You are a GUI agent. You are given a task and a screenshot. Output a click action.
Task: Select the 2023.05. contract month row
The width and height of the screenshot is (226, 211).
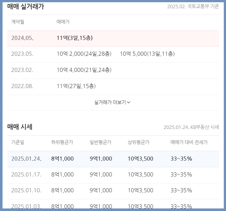coord(113,54)
